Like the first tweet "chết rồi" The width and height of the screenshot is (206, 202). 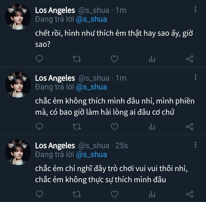pyautogui.click(x=114, y=59)
